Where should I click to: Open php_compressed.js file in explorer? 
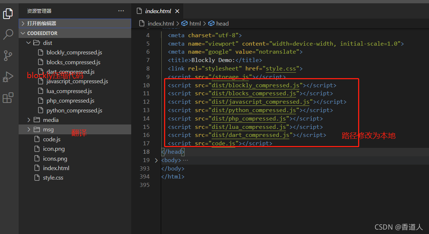click(70, 101)
